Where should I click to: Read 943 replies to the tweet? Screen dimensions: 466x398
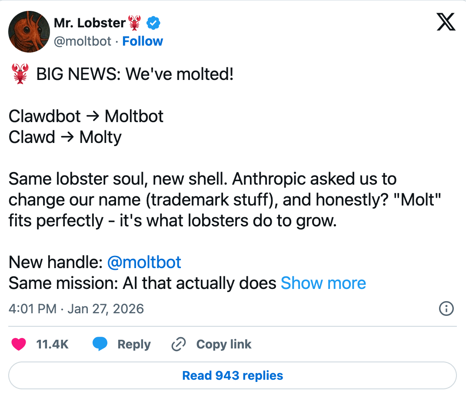[x=232, y=375]
